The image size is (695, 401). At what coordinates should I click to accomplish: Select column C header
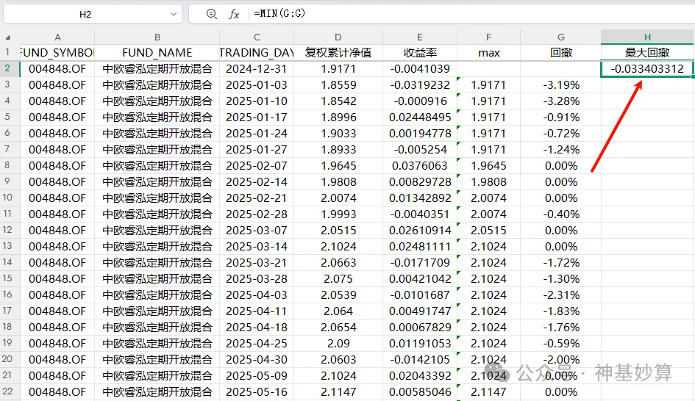point(257,37)
